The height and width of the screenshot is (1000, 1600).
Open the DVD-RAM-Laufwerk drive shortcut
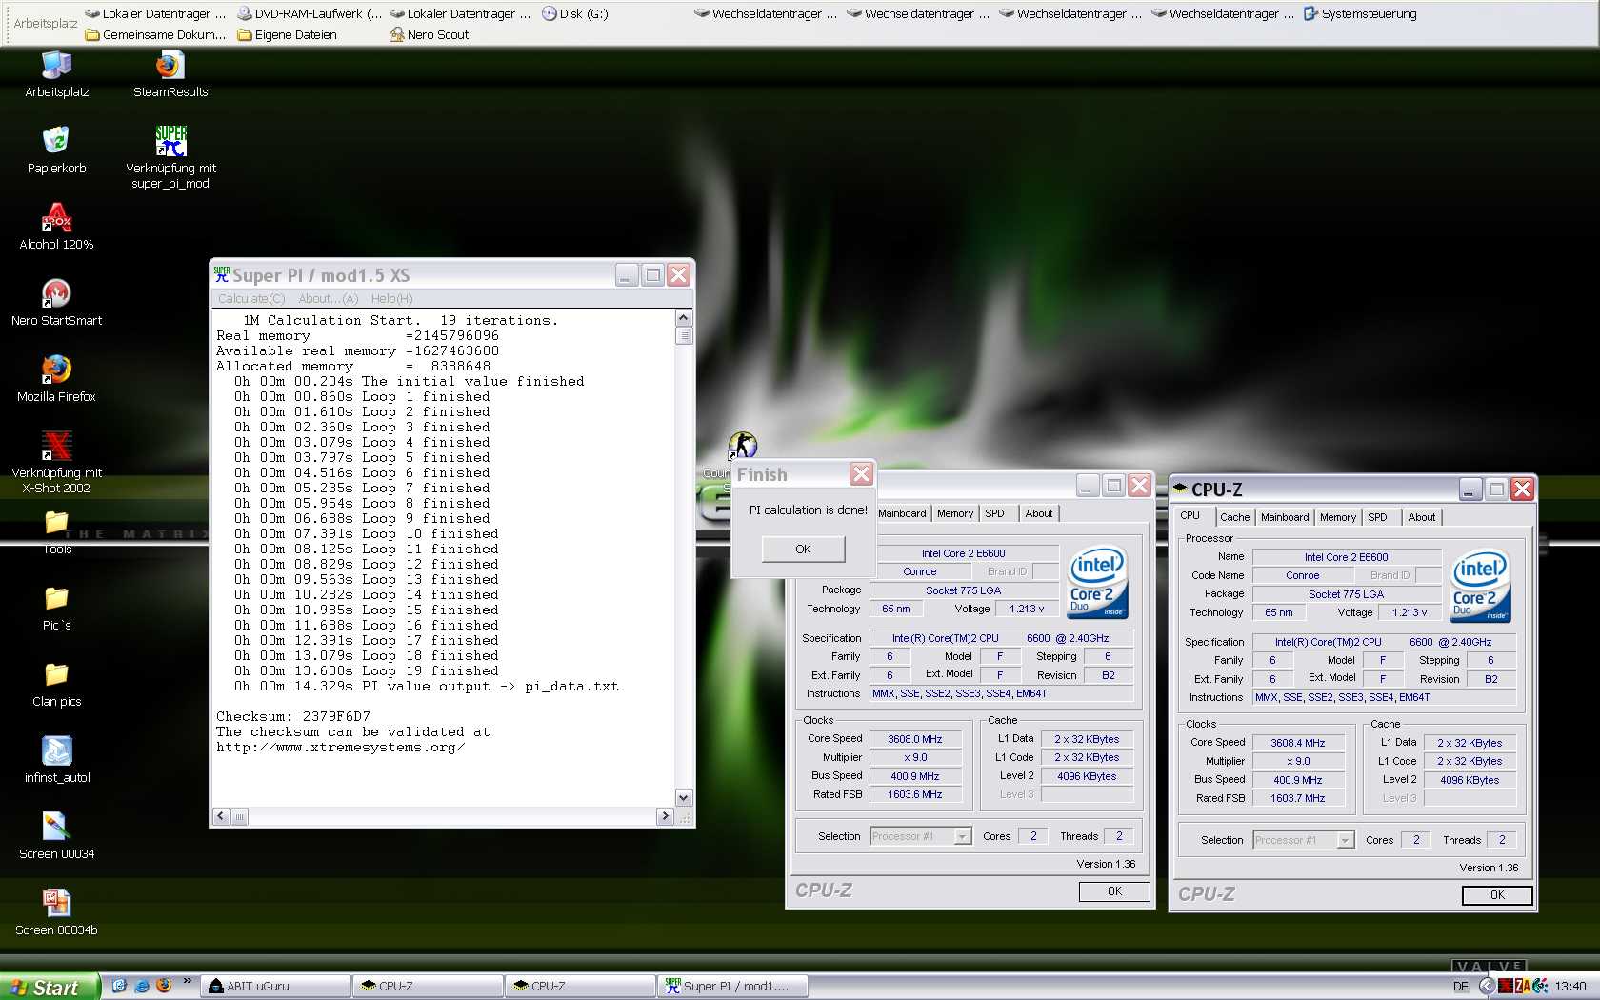[309, 13]
